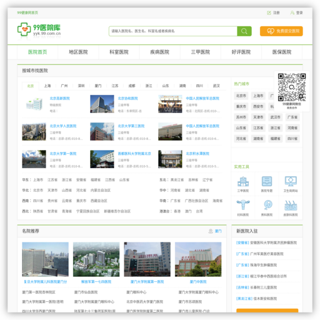Open the 北京协和医院 photo thumbnail
The height and width of the screenshot is (320, 320).
[102, 104]
